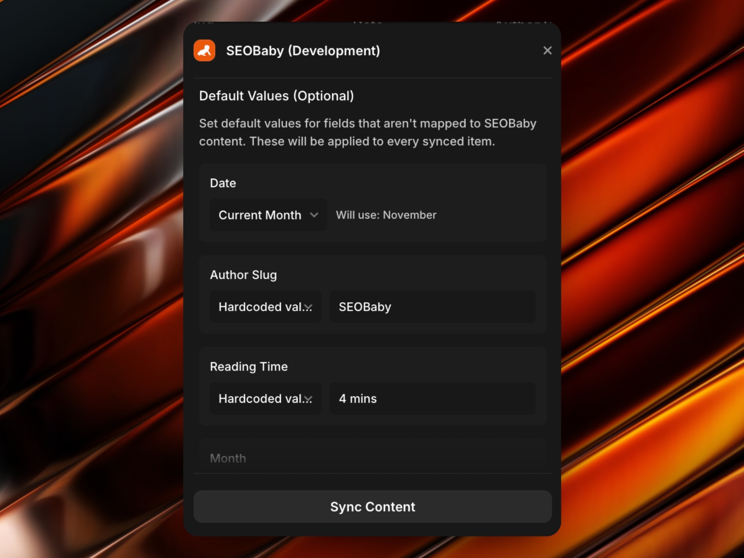The width and height of the screenshot is (744, 558).
Task: Open the Date selection dropdown
Action: coord(260,215)
